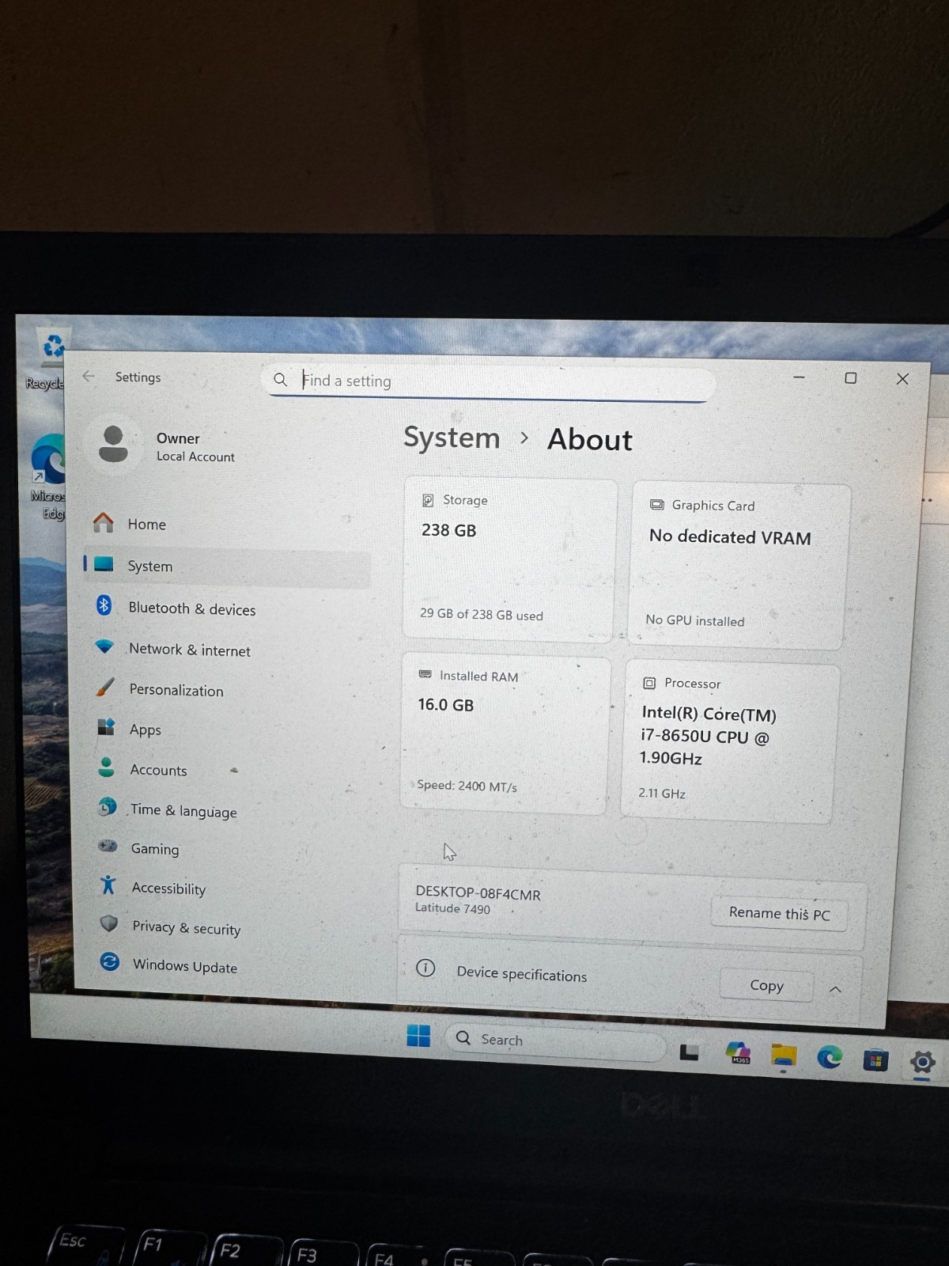Viewport: 949px width, 1266px height.
Task: Navigate to System in breadcrumb
Action: (452, 438)
